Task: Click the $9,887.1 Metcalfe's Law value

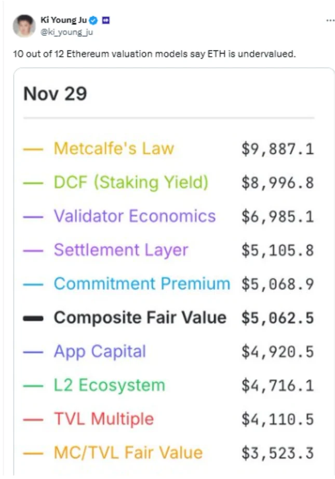Action: pos(277,149)
